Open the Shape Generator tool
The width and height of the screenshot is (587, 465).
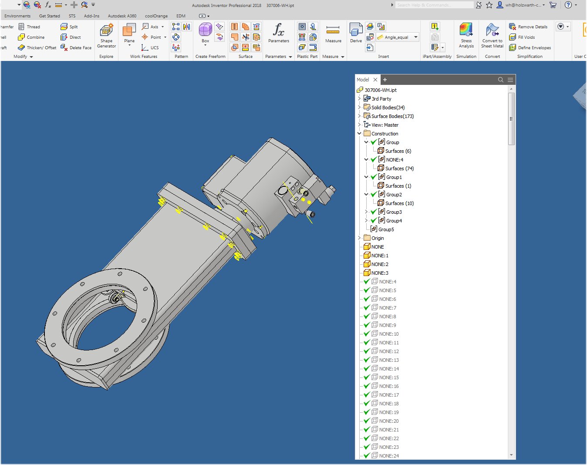[x=106, y=37]
